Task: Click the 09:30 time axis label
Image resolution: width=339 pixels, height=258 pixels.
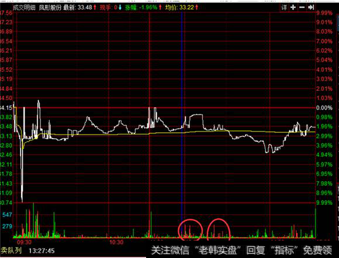Action: click(x=24, y=242)
